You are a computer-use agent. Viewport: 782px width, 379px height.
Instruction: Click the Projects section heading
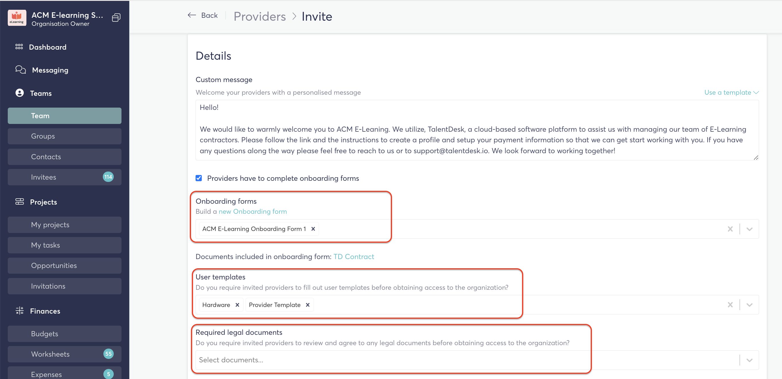43,202
